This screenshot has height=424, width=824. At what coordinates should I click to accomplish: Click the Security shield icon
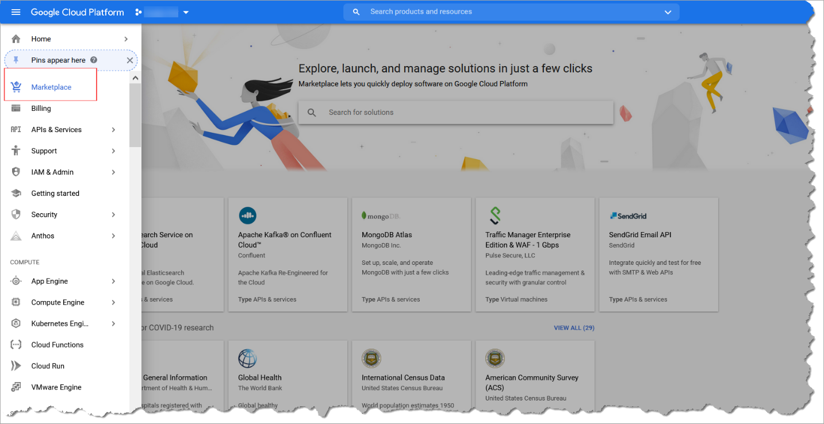click(16, 215)
